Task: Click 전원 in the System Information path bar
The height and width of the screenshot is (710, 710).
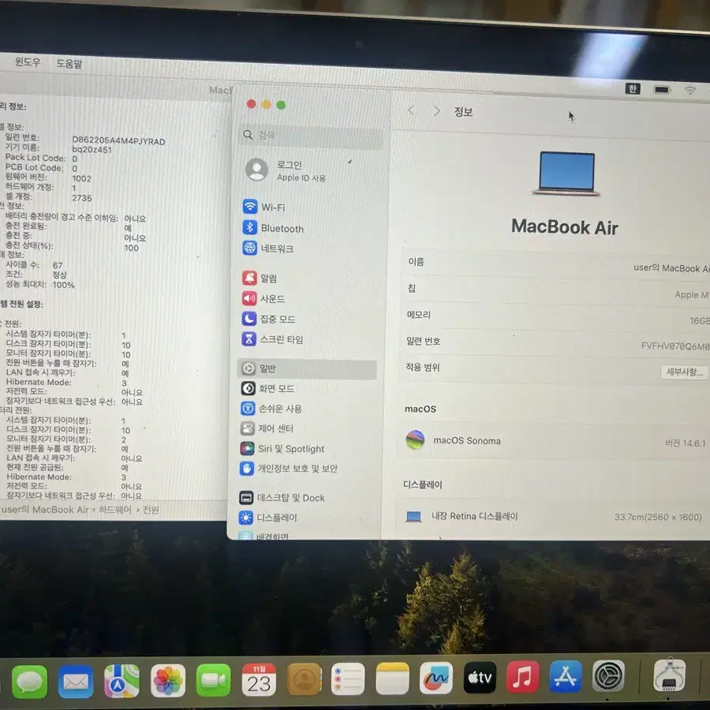Action: pos(151,510)
